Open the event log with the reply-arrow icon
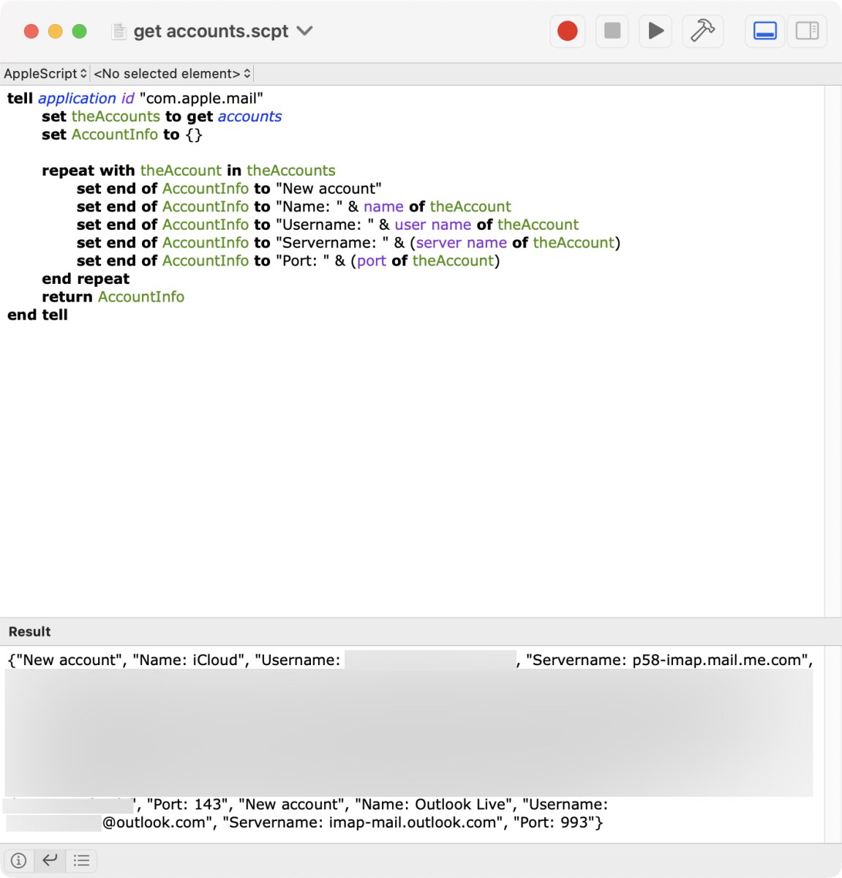 point(49,860)
